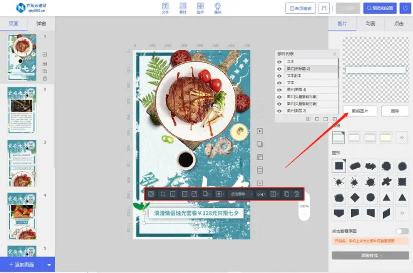The height and width of the screenshot is (273, 413).
Task: Click the 控件 widgets icon
Action: click(x=200, y=8)
